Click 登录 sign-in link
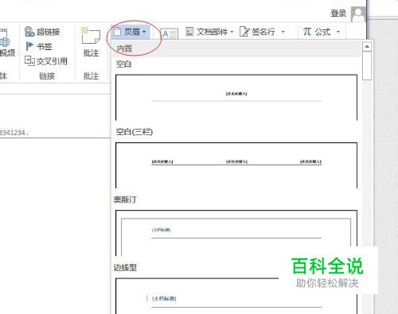Screen dimensions: 398x314 point(338,13)
